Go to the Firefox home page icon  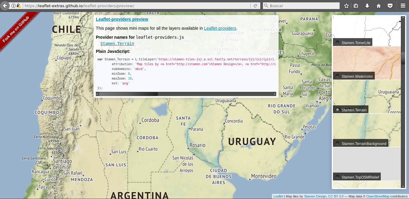click(x=379, y=6)
